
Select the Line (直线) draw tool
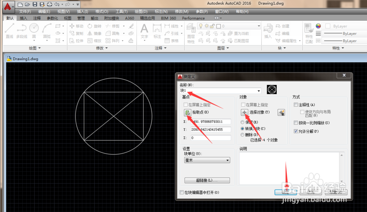point(10,31)
